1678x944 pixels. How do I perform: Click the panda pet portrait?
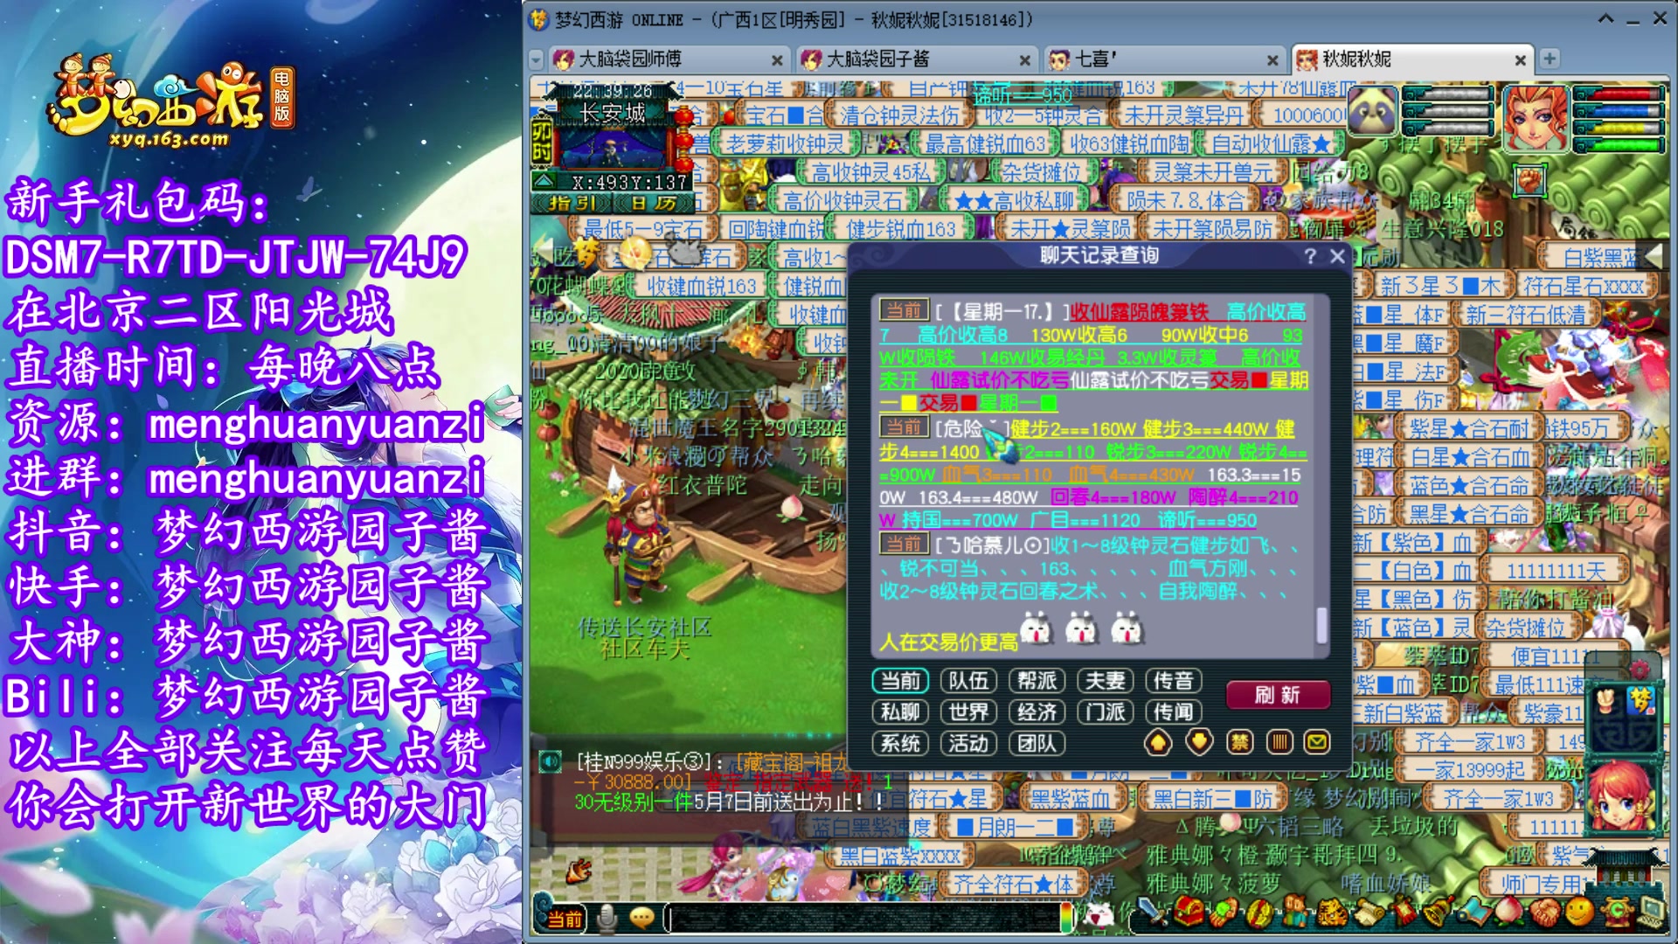tap(1372, 111)
